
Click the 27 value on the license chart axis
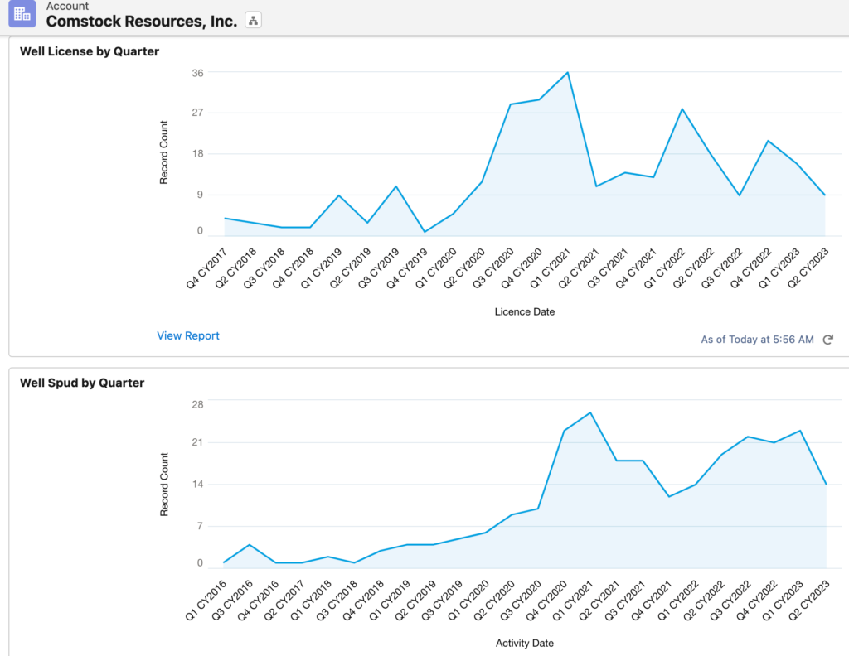tap(197, 113)
